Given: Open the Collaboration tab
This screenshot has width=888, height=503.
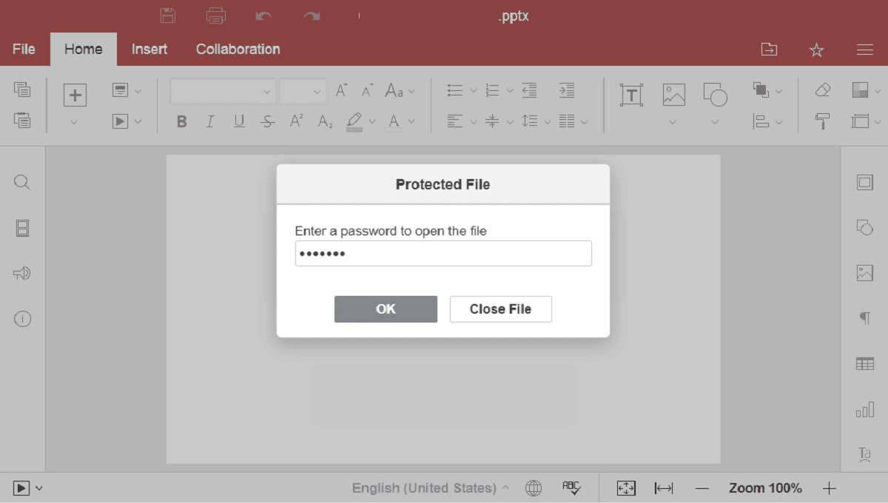Looking at the screenshot, I should coord(238,49).
